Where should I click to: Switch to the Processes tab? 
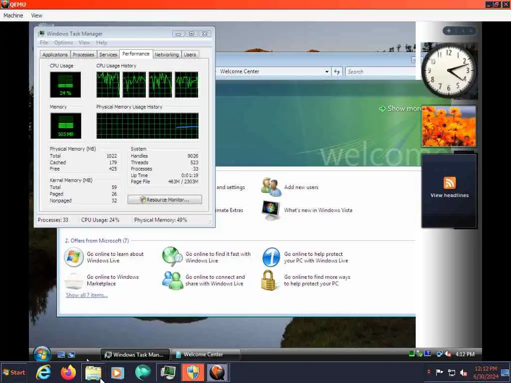click(83, 54)
